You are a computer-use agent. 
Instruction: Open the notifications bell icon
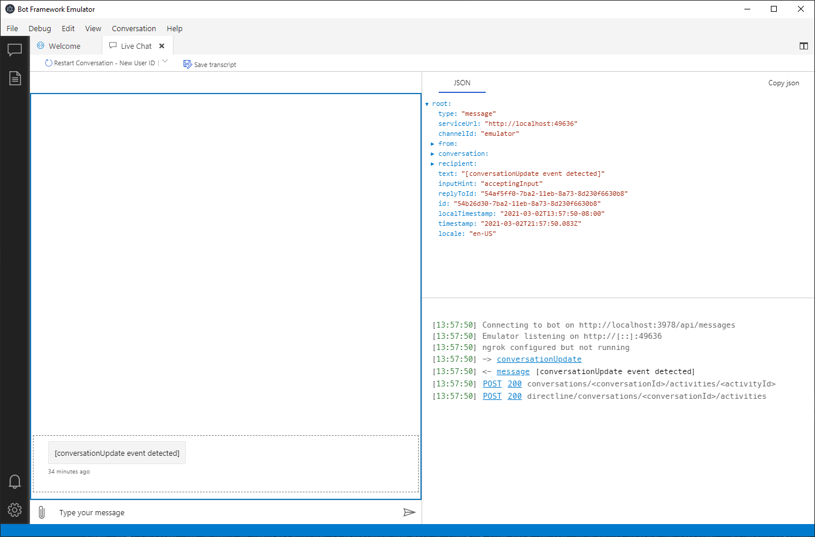coord(15,482)
